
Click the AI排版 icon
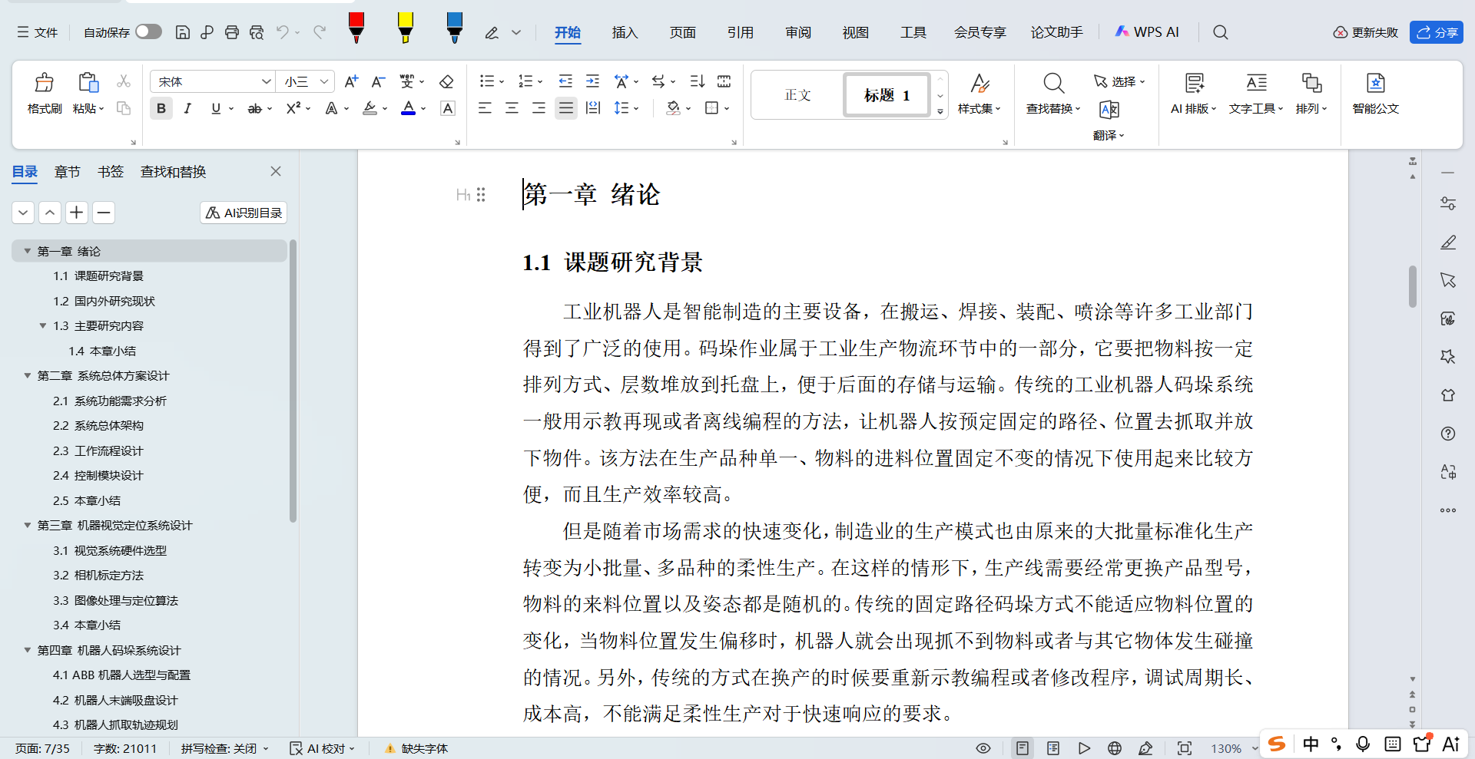1194,83
